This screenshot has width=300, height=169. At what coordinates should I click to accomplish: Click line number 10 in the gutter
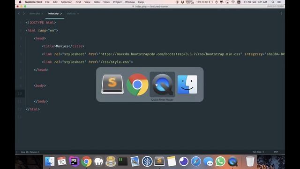(x=20, y=93)
